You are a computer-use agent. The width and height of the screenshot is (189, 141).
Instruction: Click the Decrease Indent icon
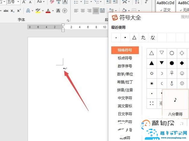point(109,2)
